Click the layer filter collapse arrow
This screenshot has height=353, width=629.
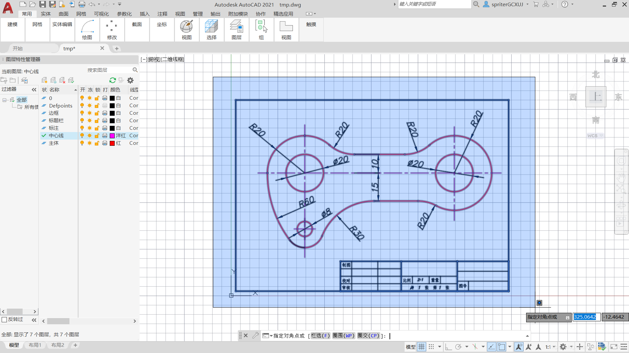tap(34, 89)
